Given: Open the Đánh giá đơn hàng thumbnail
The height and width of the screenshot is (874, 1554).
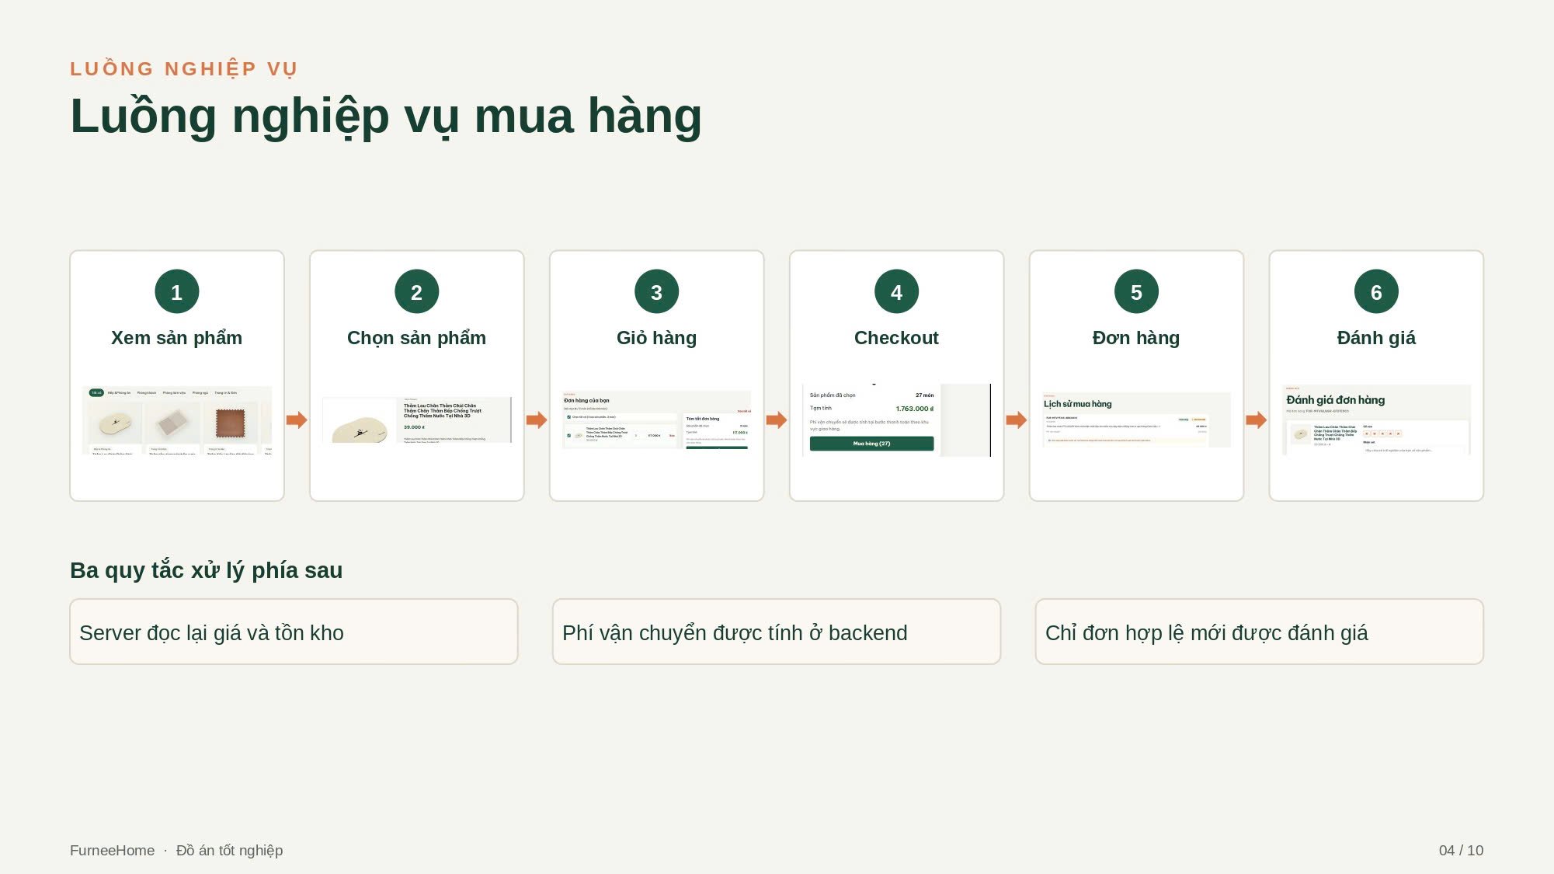Looking at the screenshot, I should click(1376, 420).
